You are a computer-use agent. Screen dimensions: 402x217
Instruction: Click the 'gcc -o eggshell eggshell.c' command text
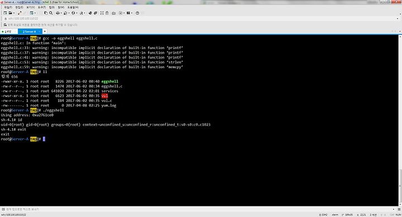click(70, 38)
